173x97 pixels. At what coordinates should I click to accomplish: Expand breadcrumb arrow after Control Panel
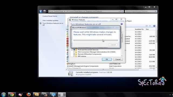point(65,11)
